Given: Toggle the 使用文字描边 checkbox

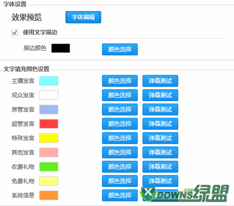Looking at the screenshot, I should pos(15,32).
